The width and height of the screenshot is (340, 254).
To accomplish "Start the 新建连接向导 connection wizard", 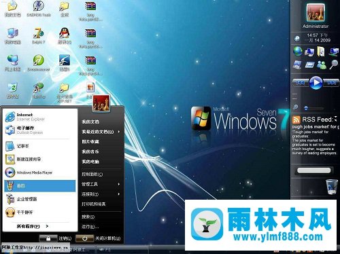I will point(40,159).
